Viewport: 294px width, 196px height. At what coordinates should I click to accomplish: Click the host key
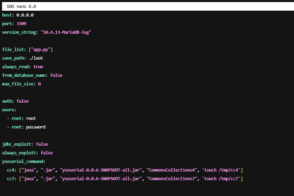point(7,15)
